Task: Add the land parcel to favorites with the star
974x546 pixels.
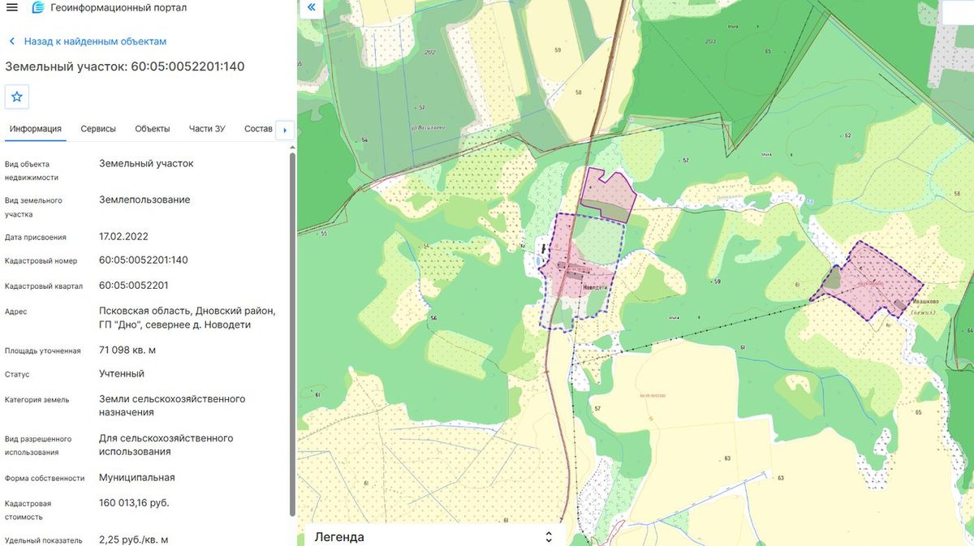Action: pyautogui.click(x=17, y=97)
